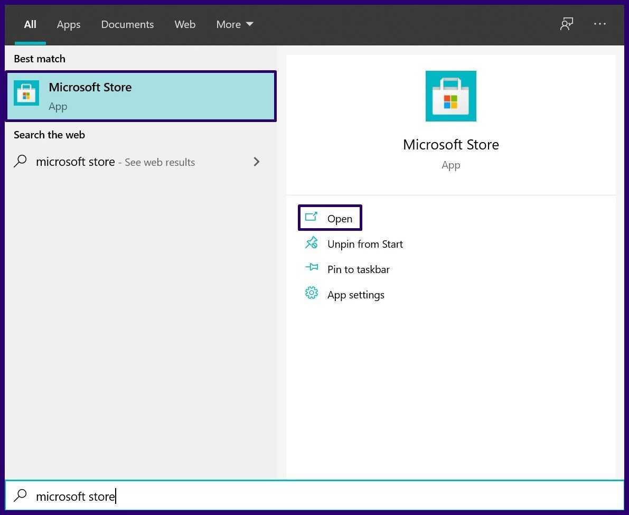Click the Open icon beside Open label
629x515 pixels.
(312, 218)
